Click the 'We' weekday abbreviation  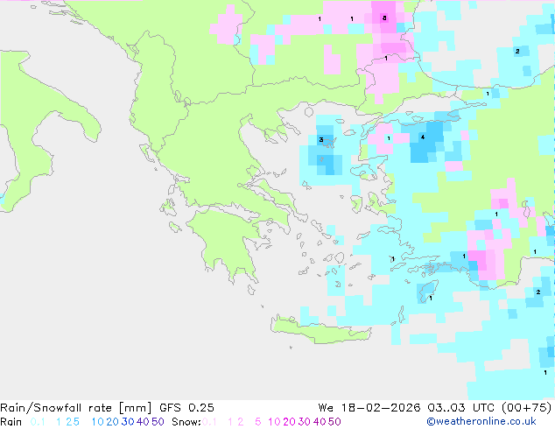click(x=326, y=408)
